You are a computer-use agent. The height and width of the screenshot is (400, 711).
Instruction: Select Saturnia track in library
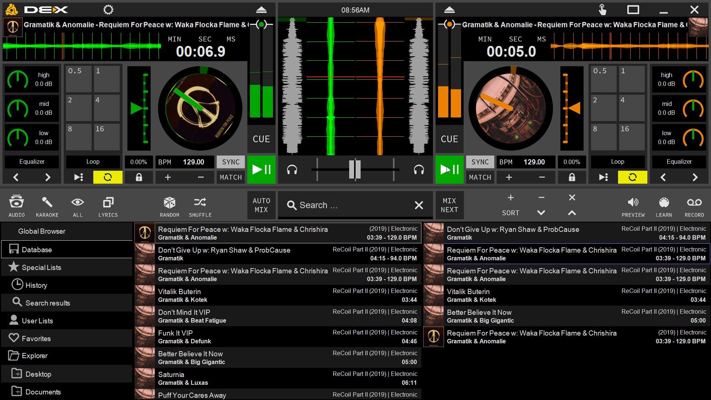pos(278,378)
